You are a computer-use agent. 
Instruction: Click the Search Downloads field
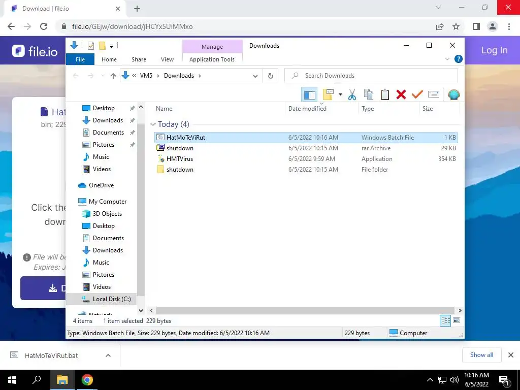[371, 76]
